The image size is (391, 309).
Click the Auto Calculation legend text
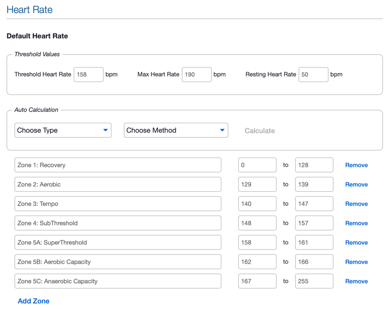pos(36,110)
